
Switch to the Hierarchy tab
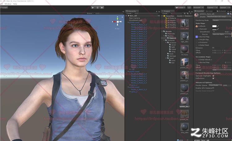[132, 11]
